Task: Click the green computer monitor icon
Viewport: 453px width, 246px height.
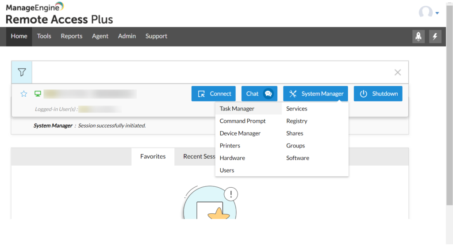Action: (38, 94)
